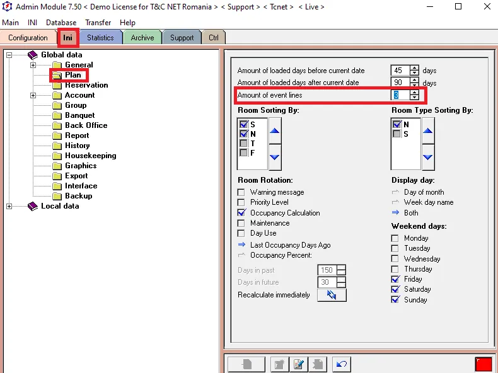Collapse the Global data tree node
This screenshot has width=498, height=373.
pyautogui.click(x=9, y=55)
